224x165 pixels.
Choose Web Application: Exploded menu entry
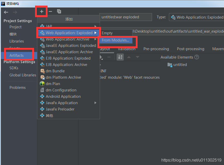coord(69,33)
